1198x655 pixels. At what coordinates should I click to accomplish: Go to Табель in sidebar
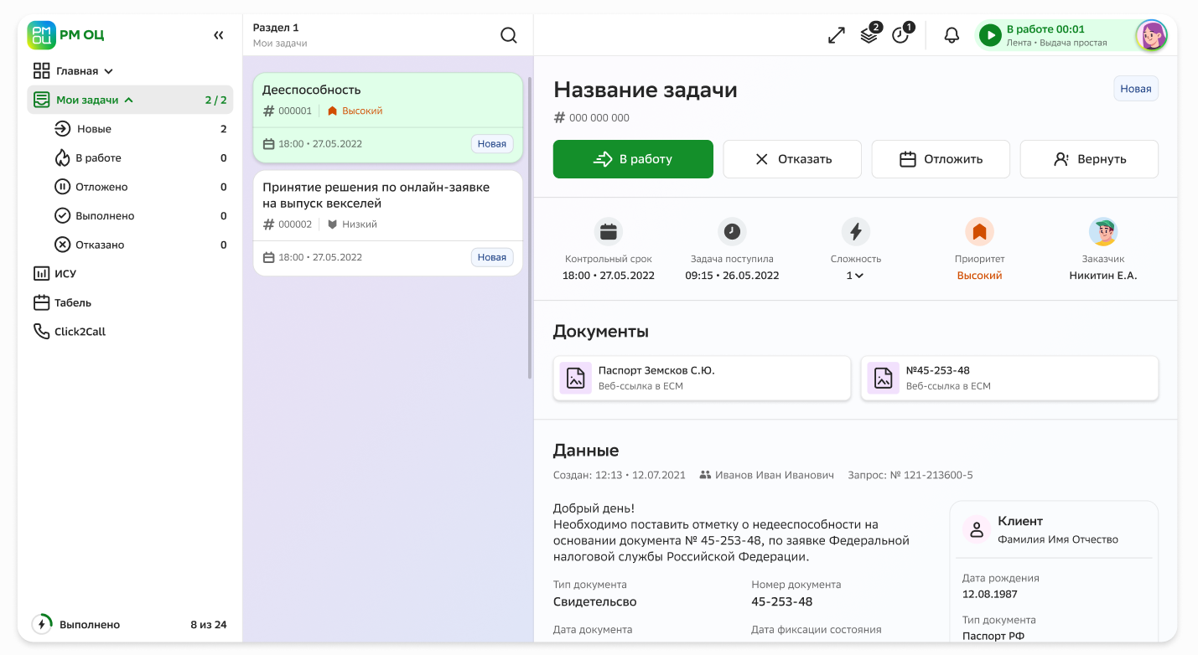click(x=72, y=302)
